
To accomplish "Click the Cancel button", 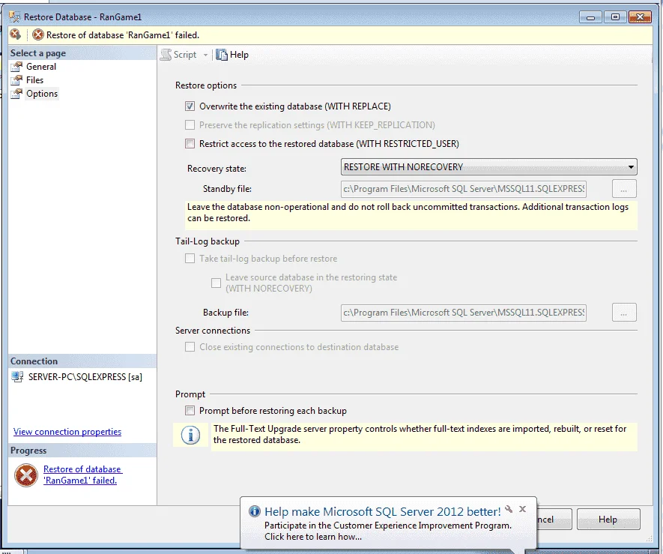I will click(x=554, y=520).
